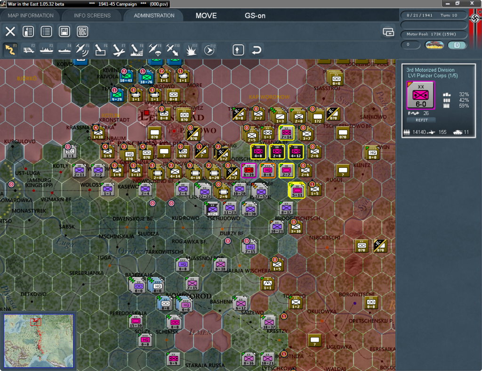Select the SEC 1=1 security unit
This screenshot has width=482, height=371.
[x=70, y=152]
